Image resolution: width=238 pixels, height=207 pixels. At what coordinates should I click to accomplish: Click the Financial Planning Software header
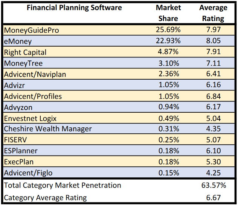(74, 8)
